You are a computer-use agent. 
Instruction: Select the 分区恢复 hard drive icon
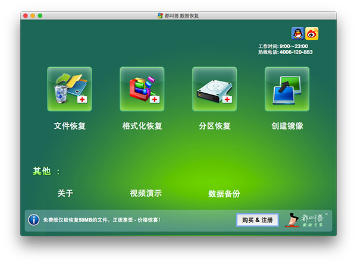214,89
